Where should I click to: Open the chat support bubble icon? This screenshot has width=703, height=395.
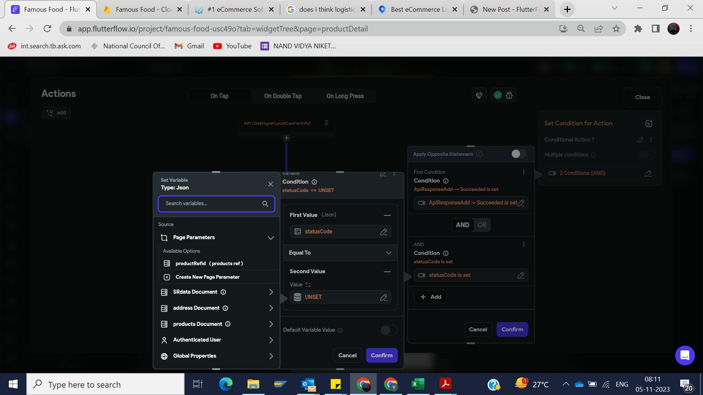pyautogui.click(x=685, y=355)
